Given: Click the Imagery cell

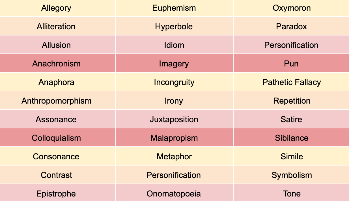Looking at the screenshot, I should click(174, 63).
